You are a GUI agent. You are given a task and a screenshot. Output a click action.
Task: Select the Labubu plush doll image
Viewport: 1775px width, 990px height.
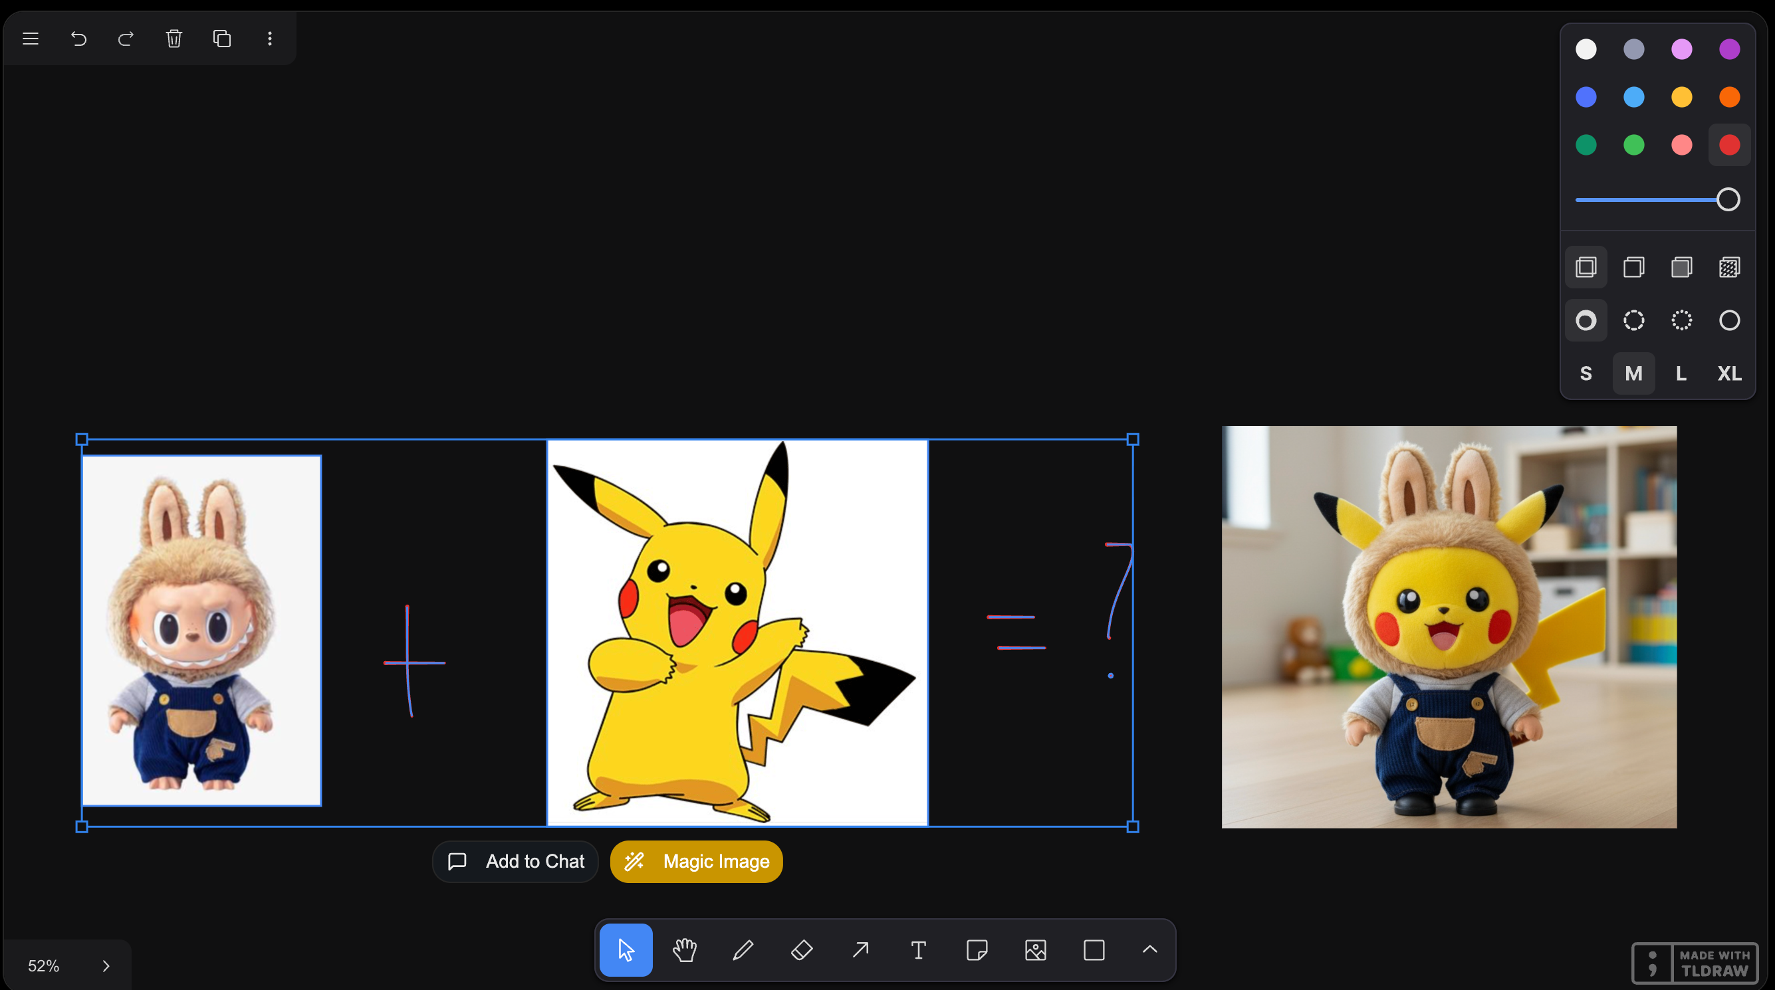[x=202, y=631]
